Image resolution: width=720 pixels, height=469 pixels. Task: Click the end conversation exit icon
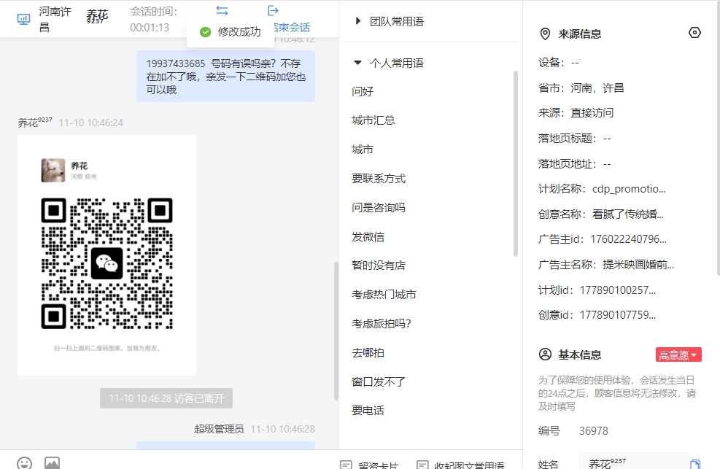point(274,10)
